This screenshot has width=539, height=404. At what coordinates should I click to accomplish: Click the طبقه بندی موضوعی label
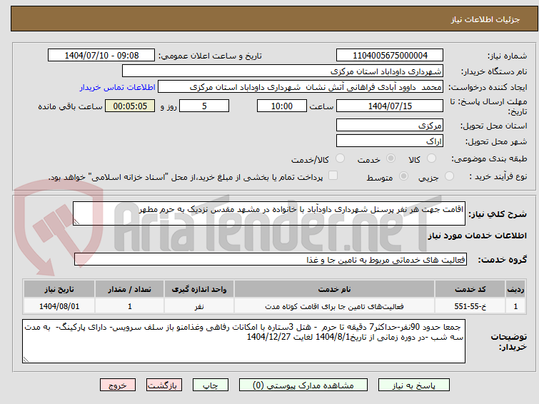[x=489, y=158]
